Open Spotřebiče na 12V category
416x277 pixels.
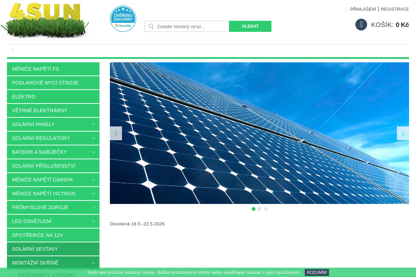[53, 235]
